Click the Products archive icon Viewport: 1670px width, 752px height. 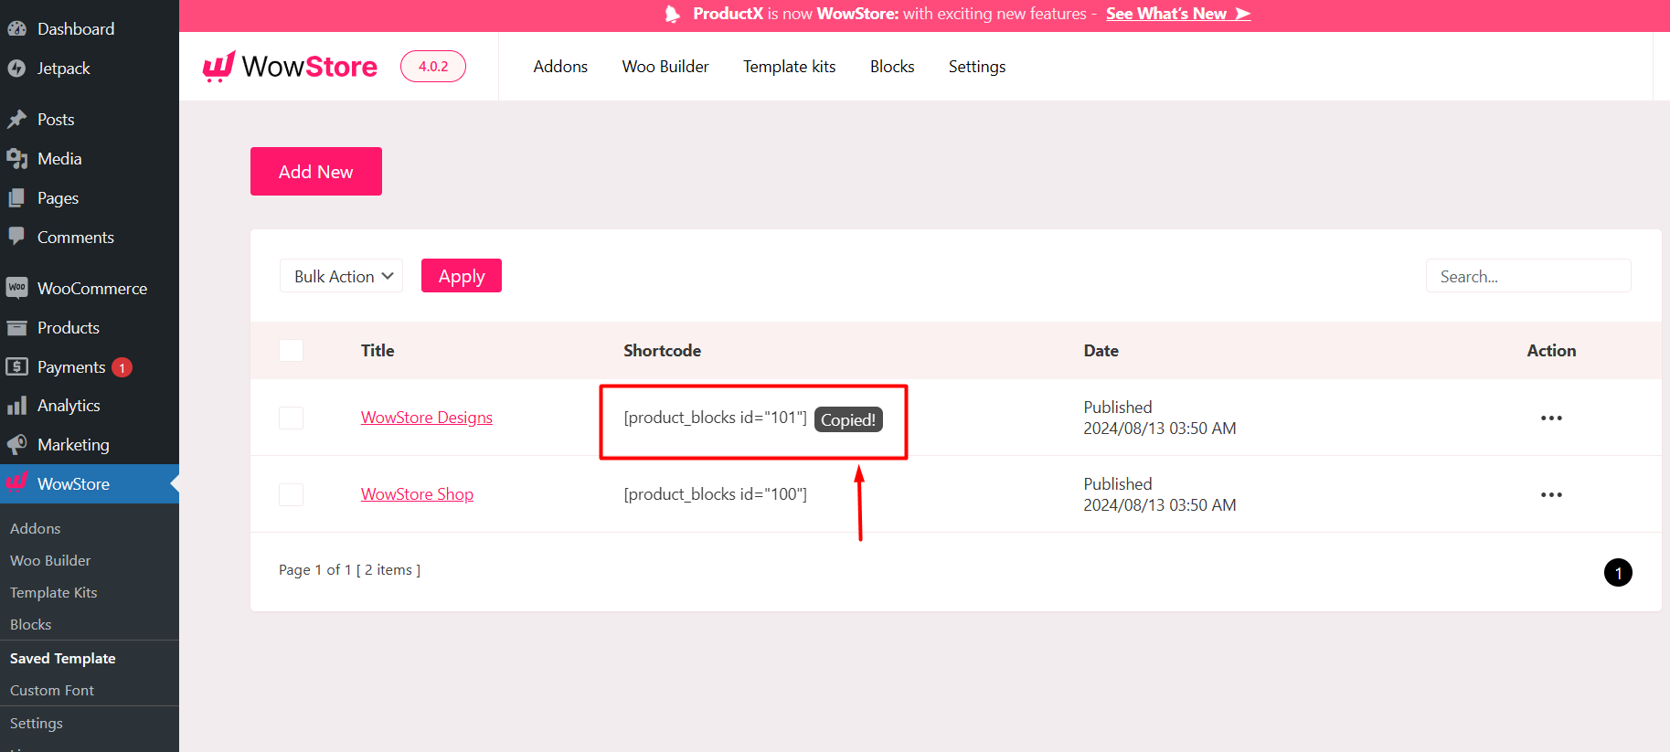tap(16, 327)
